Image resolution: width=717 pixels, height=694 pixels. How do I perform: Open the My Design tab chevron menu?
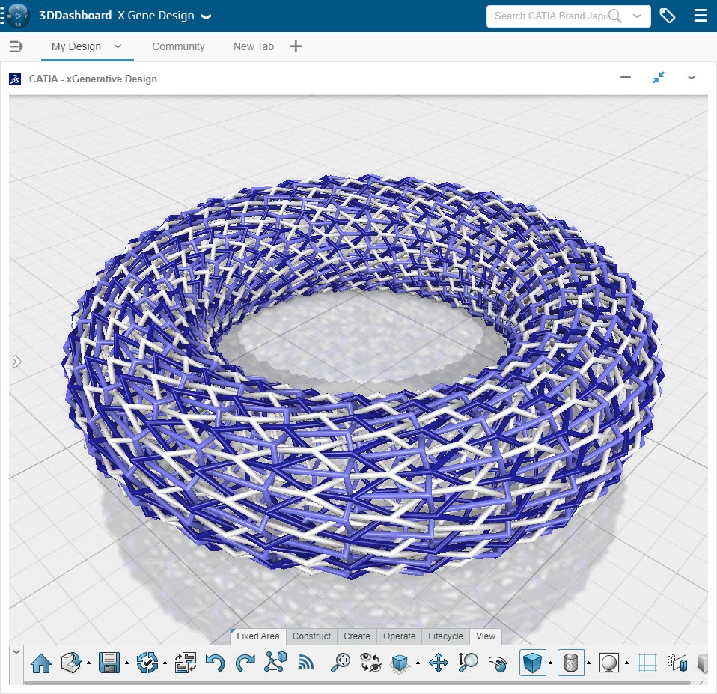118,46
